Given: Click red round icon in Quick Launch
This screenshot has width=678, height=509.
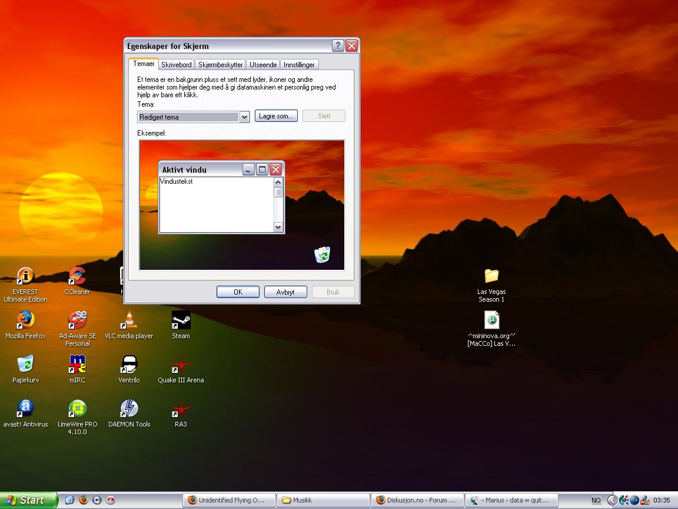Looking at the screenshot, I should point(111,500).
